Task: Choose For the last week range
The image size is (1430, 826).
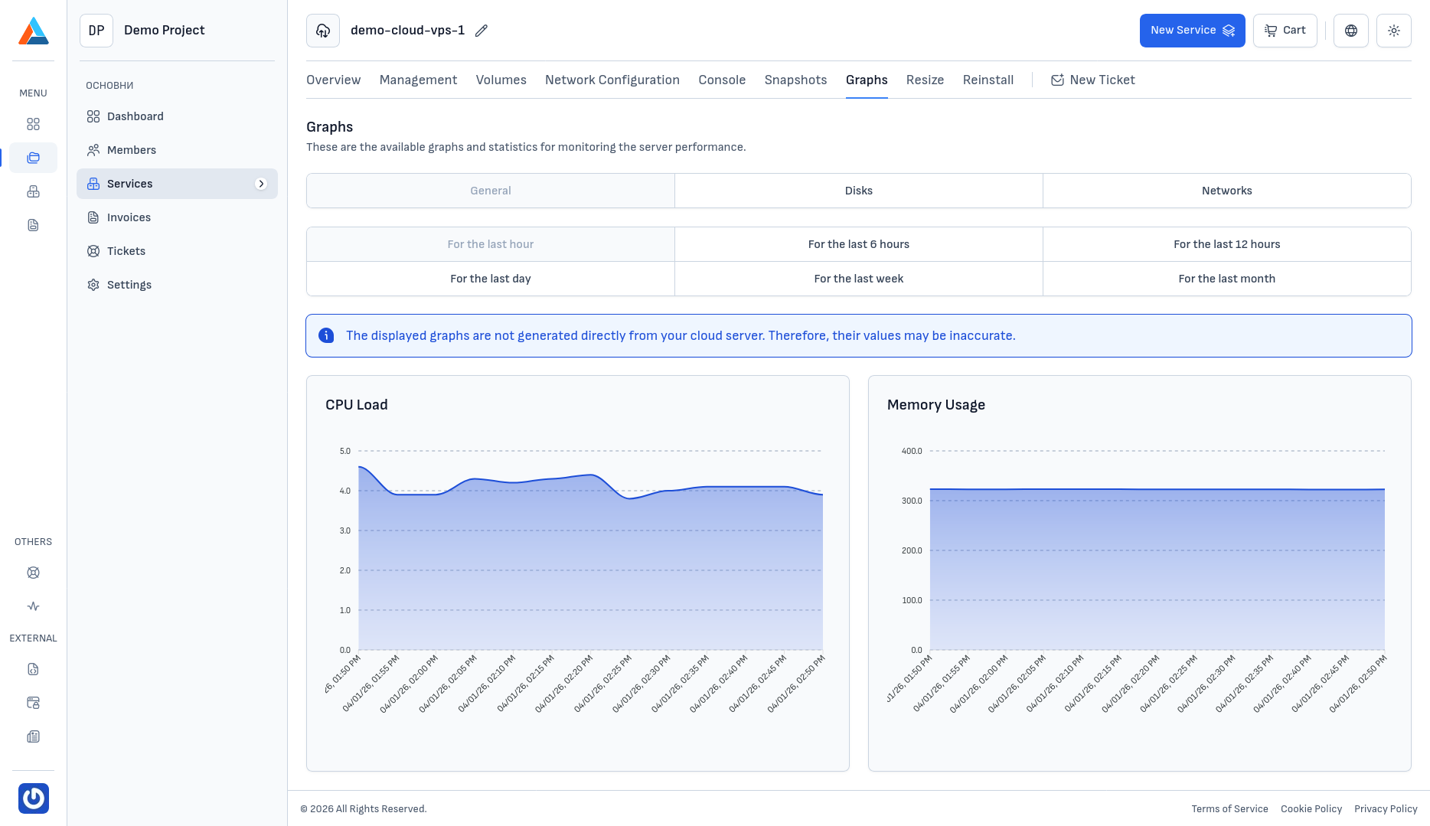Action: 858,279
